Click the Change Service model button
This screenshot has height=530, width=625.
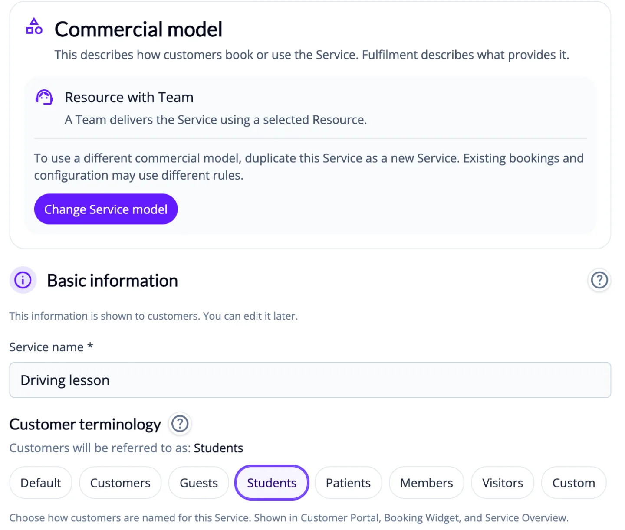pos(106,209)
